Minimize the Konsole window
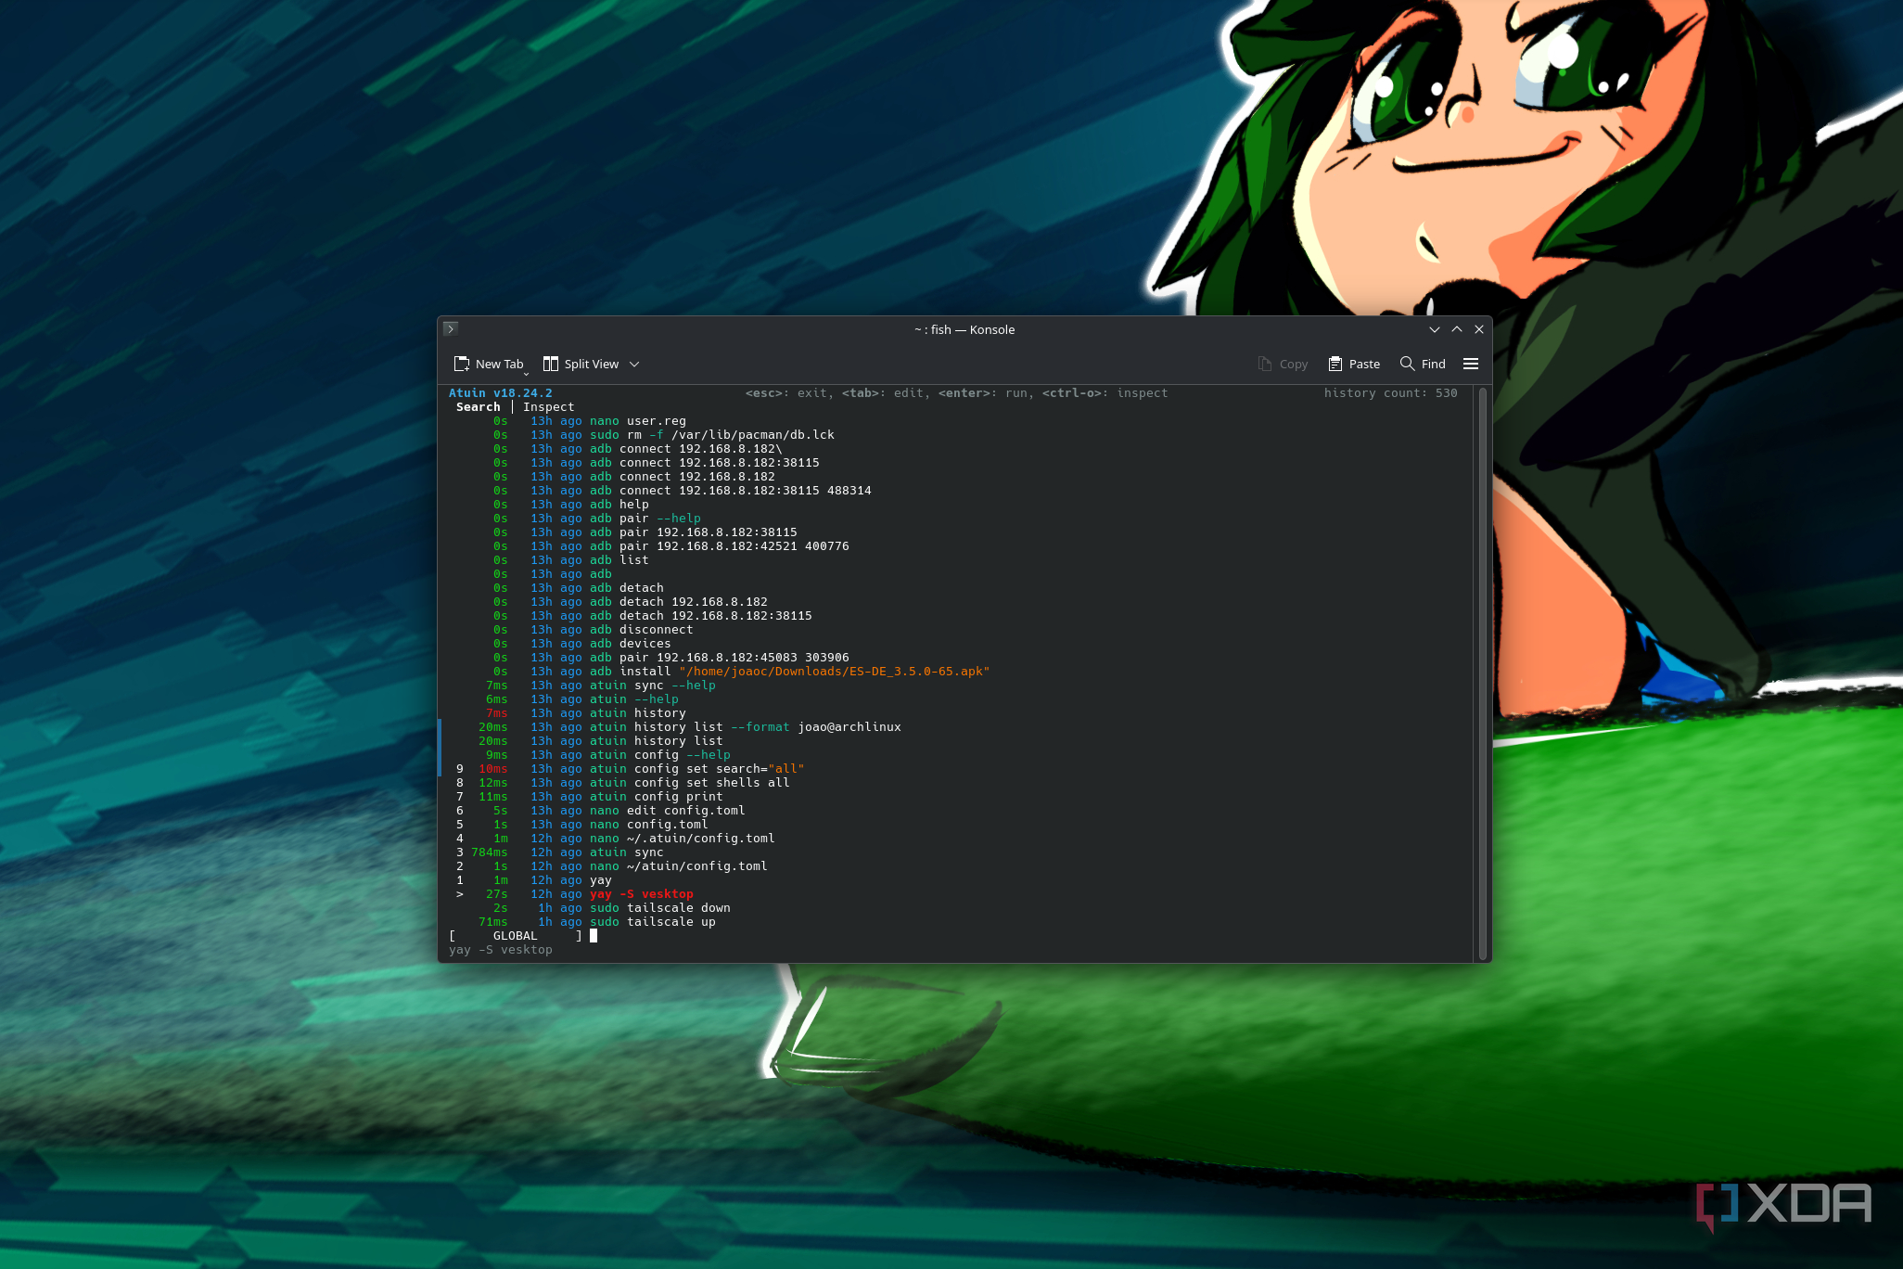Image resolution: width=1903 pixels, height=1269 pixels. (x=1435, y=329)
